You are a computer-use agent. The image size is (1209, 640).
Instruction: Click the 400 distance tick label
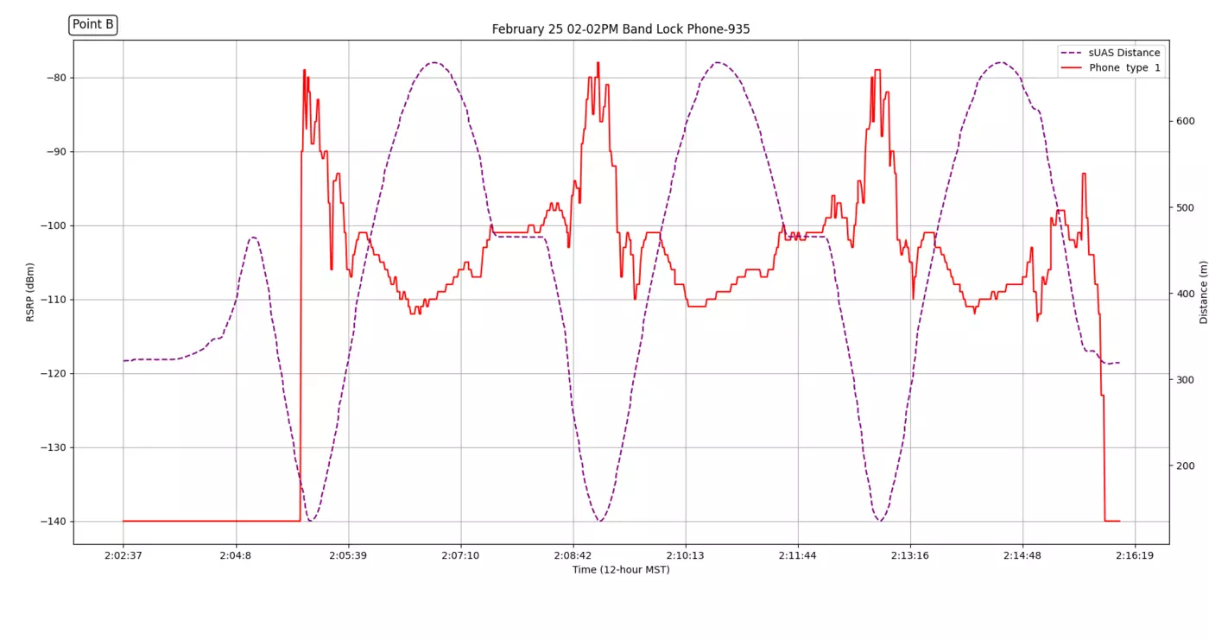(1185, 295)
